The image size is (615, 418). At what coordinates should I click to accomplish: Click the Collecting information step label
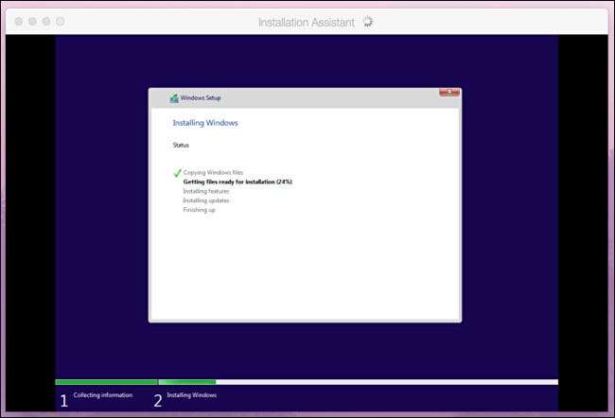click(103, 395)
